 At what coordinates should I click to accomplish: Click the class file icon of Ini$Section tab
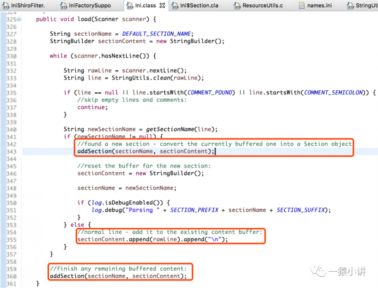[x=175, y=6]
